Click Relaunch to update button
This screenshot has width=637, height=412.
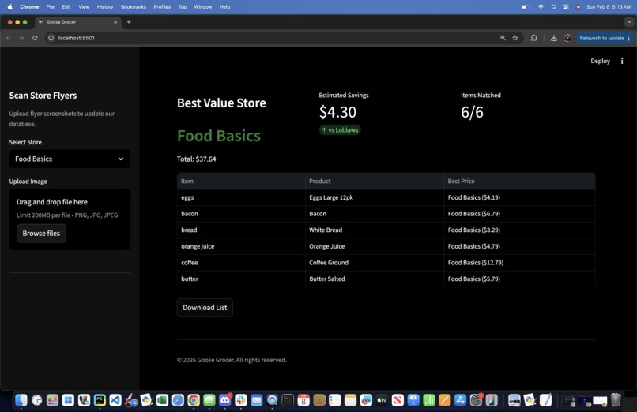[x=605, y=38]
